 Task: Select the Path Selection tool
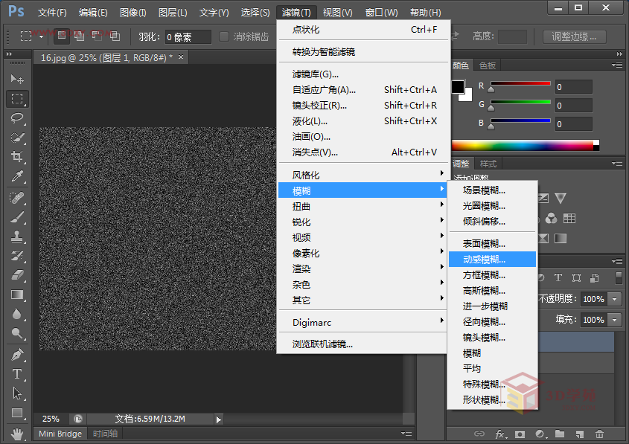[17, 393]
